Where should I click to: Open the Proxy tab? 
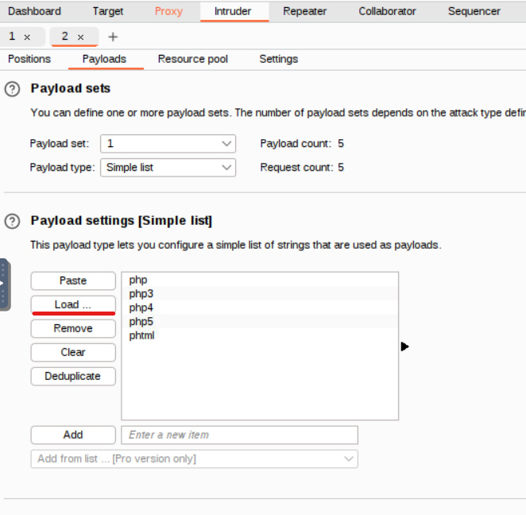click(x=168, y=11)
